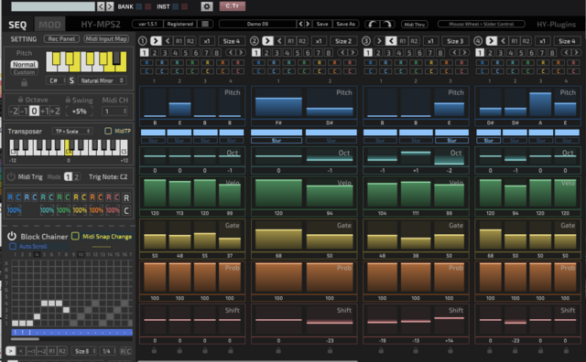
Task: Click the lock icon under Pitch Custom
Action: pyautogui.click(x=25, y=83)
